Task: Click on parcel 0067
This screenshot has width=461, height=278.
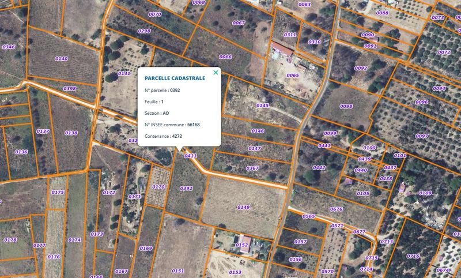Action: [239, 23]
